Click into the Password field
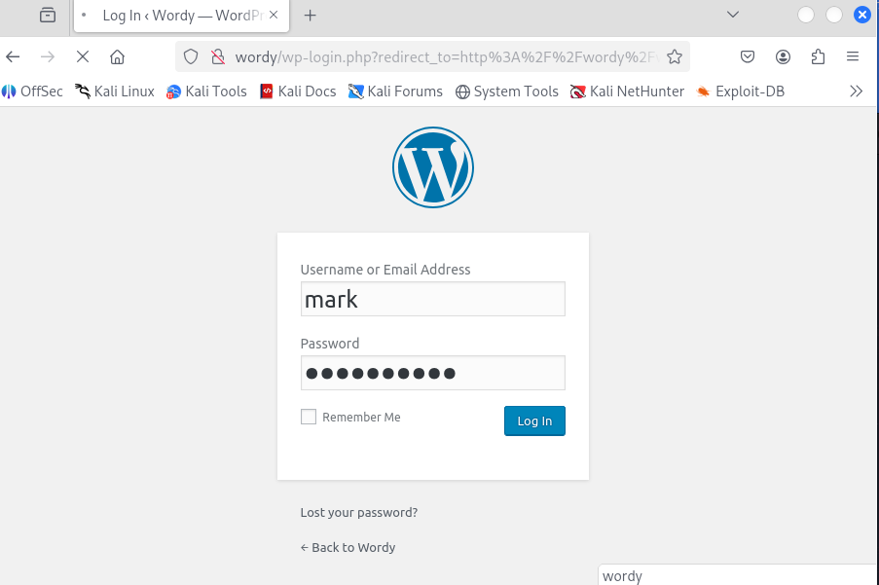The width and height of the screenshot is (879, 585). tap(433, 373)
